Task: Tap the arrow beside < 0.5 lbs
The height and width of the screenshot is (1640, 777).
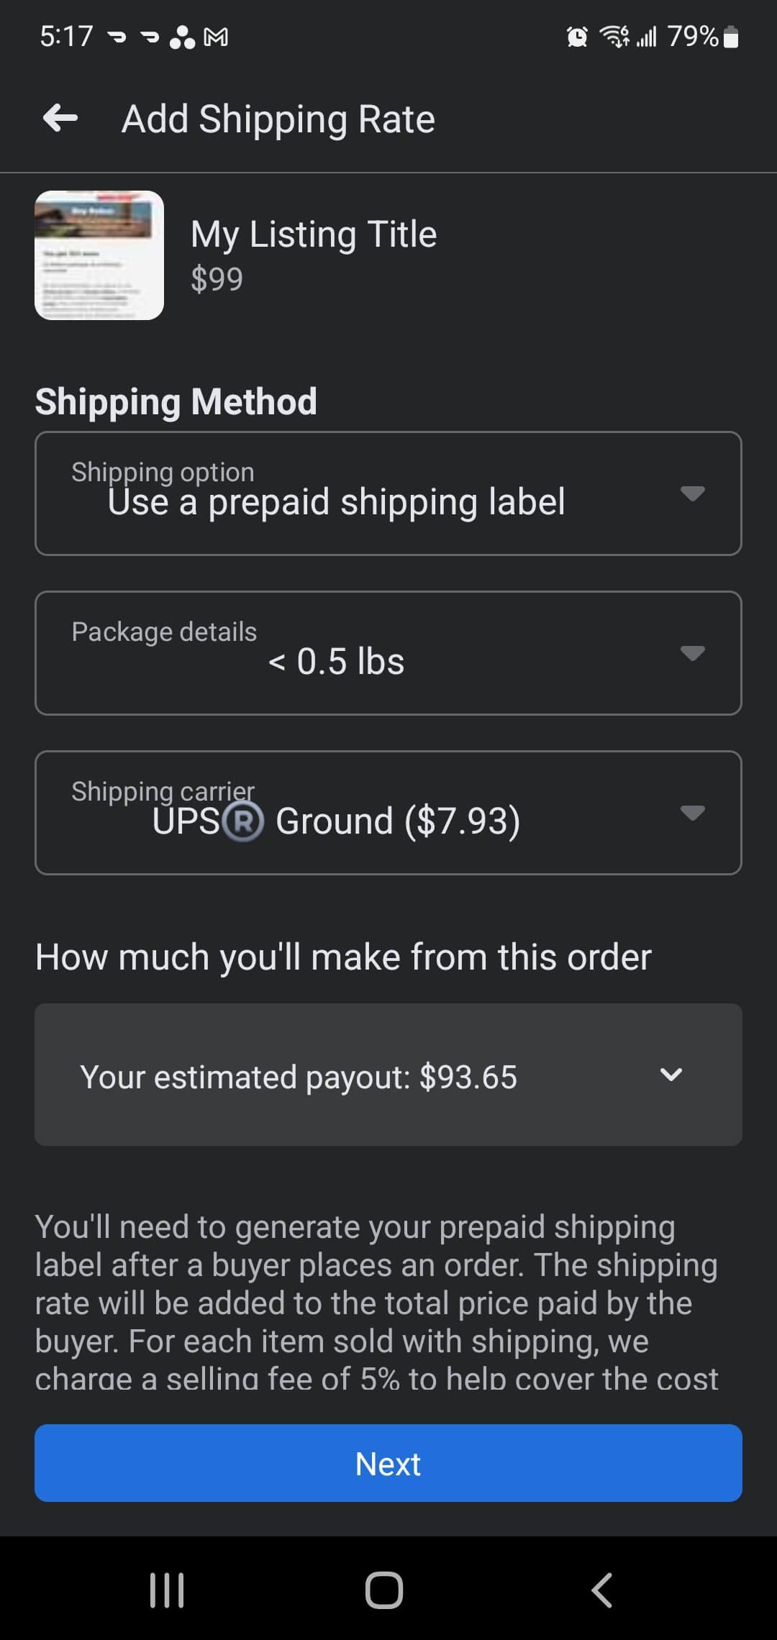Action: pos(692,653)
